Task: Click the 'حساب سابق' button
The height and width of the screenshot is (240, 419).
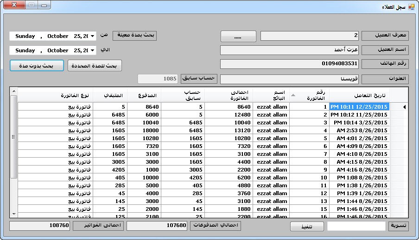Action: click(x=198, y=79)
